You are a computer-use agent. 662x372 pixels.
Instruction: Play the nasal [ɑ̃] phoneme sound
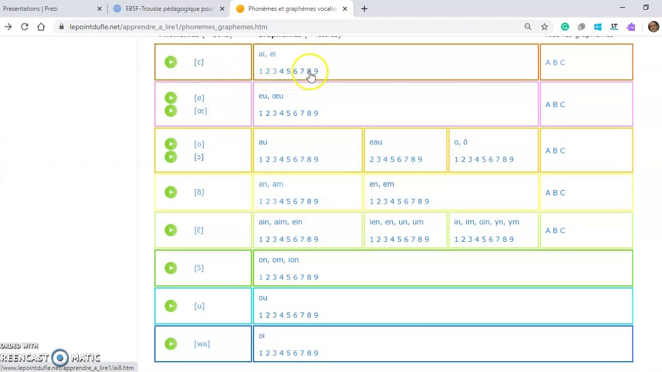[x=171, y=192]
